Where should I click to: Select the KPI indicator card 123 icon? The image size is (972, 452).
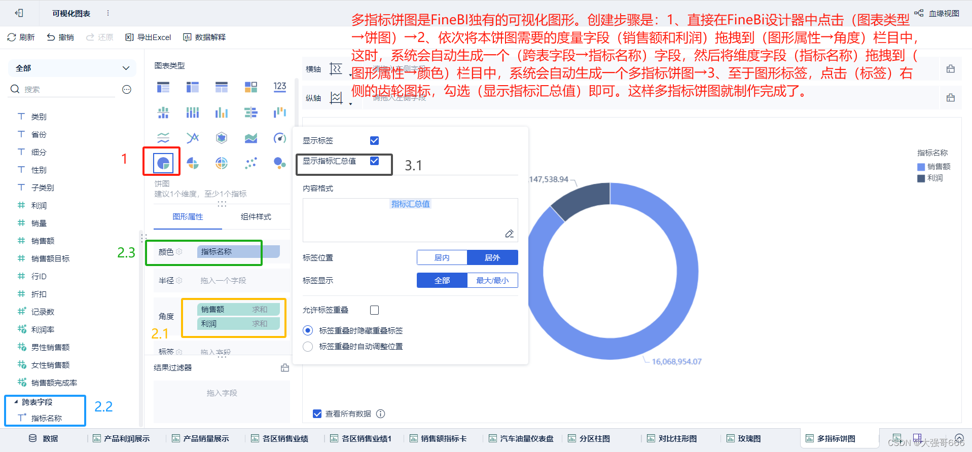pos(280,87)
